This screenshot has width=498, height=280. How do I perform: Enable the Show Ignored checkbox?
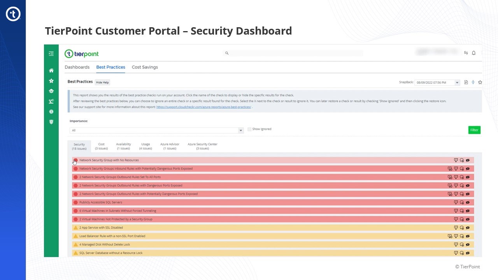249,129
